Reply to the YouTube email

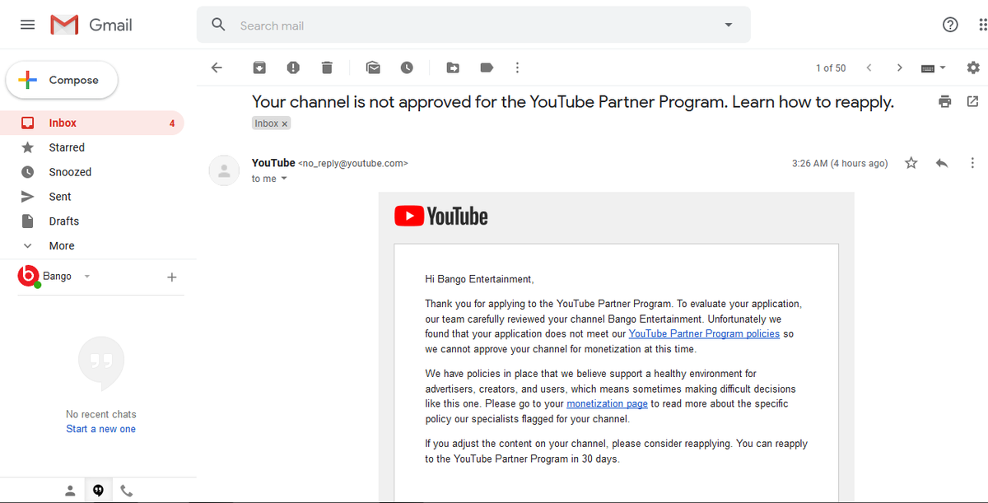pos(942,163)
